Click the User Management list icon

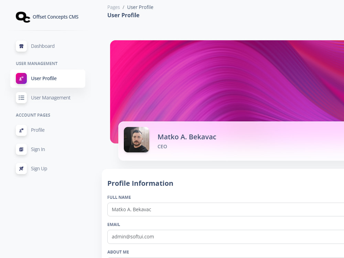click(x=21, y=98)
